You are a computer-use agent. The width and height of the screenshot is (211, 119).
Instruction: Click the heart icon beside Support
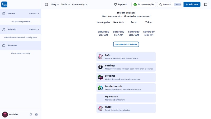pos(116,4)
